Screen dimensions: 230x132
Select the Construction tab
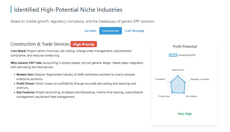(x=110, y=31)
